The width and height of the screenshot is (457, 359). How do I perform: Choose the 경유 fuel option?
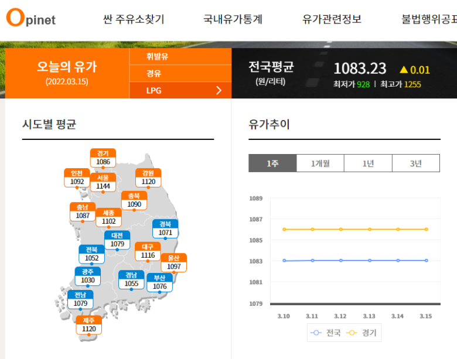[154, 74]
